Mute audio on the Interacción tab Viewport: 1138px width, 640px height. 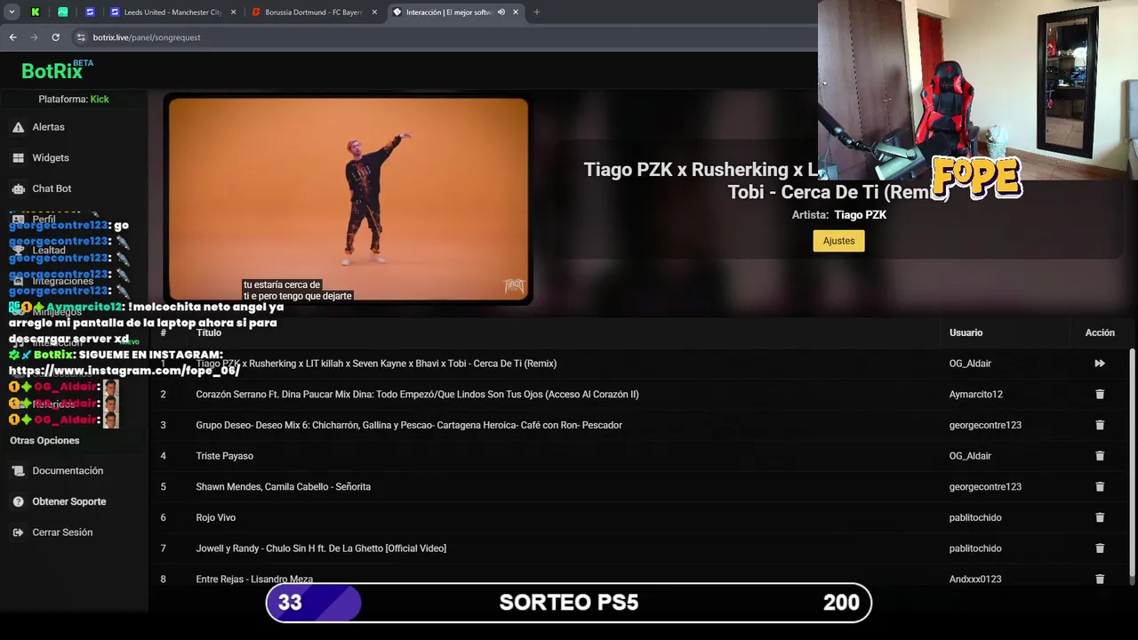tap(501, 12)
